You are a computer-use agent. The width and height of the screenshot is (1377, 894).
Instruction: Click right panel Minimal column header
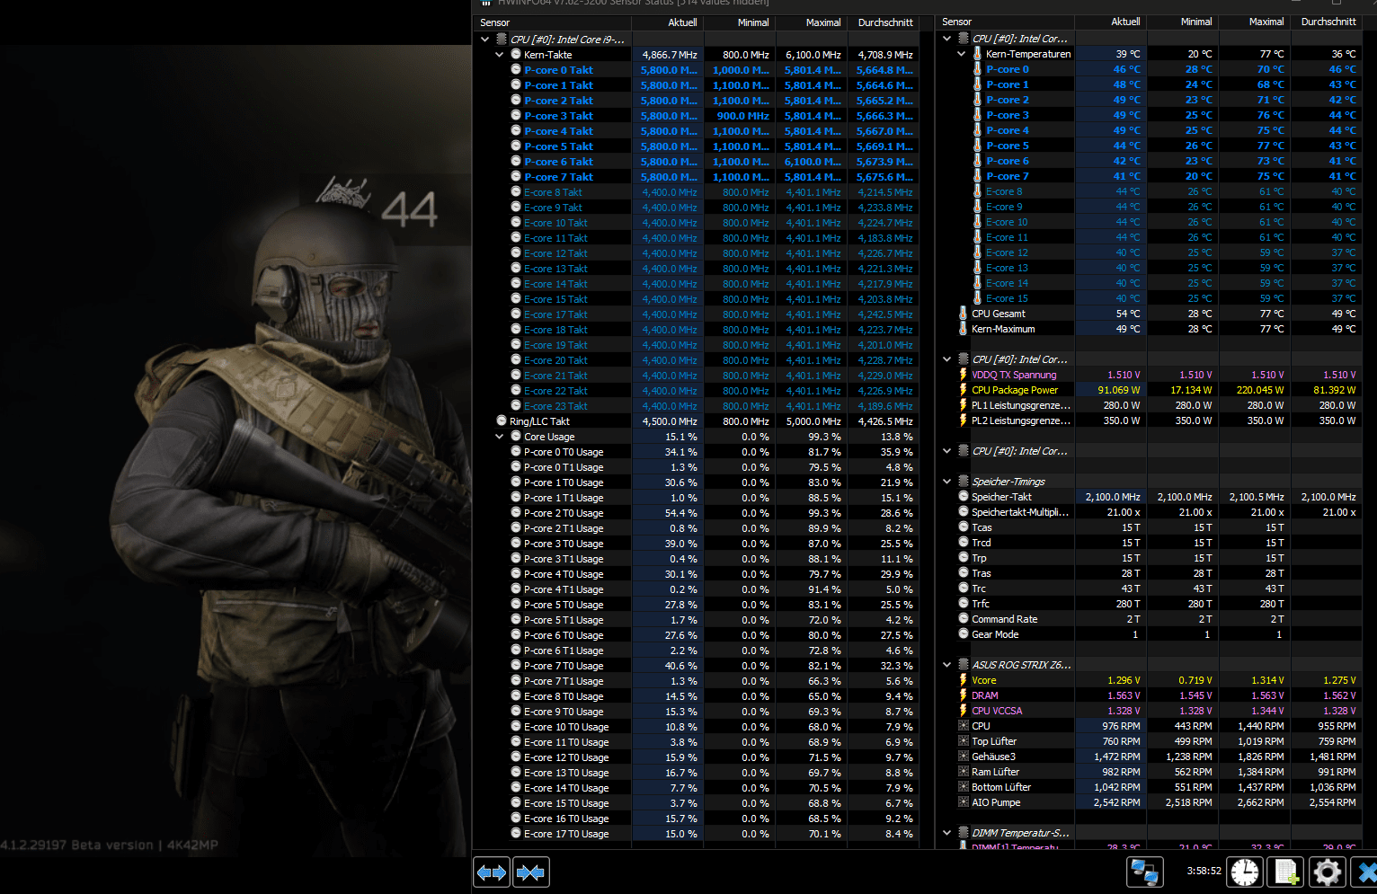1182,22
